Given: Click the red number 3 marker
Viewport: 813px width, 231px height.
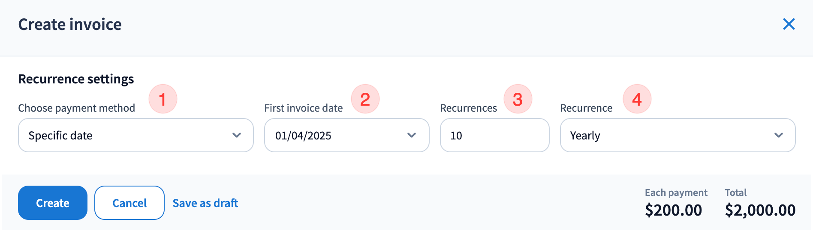Looking at the screenshot, I should [x=518, y=99].
